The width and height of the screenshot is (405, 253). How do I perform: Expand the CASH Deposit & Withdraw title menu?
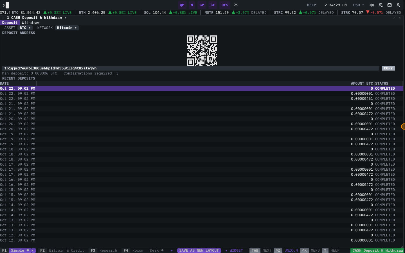pos(66,18)
